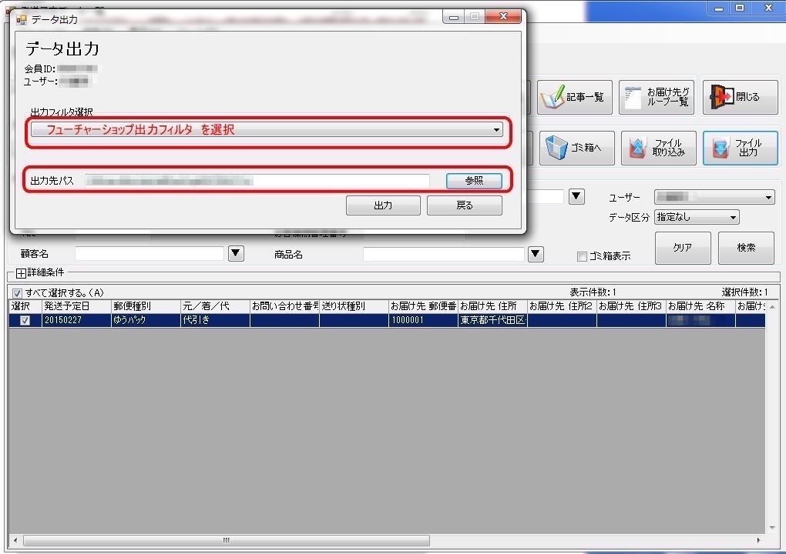This screenshot has height=554, width=786.
Task: Send to trash with ゴミ箱へ
Action: (x=576, y=148)
